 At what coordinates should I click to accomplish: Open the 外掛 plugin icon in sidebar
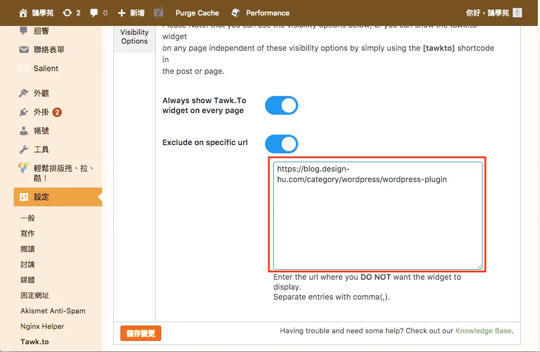click(x=23, y=112)
